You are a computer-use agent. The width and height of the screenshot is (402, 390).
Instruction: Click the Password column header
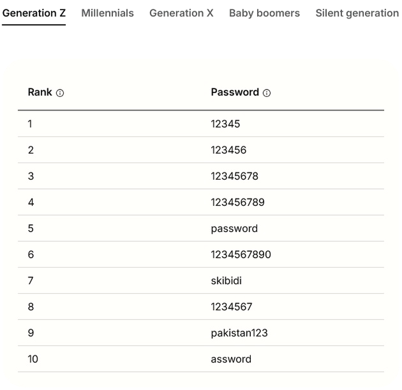pyautogui.click(x=235, y=92)
